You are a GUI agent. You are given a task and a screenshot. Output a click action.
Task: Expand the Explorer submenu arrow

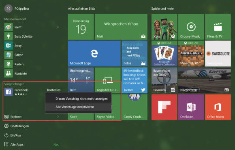(58, 117)
